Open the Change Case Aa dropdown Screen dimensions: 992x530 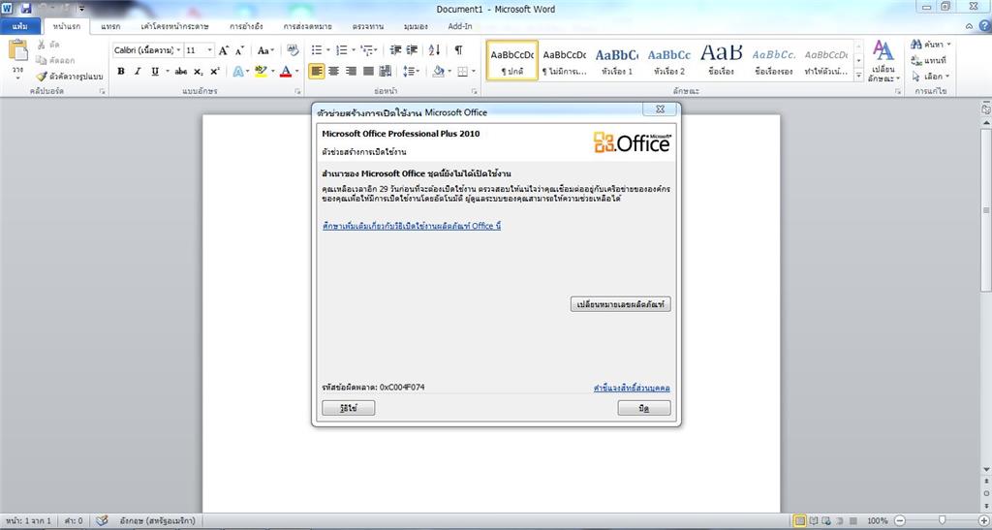265,50
